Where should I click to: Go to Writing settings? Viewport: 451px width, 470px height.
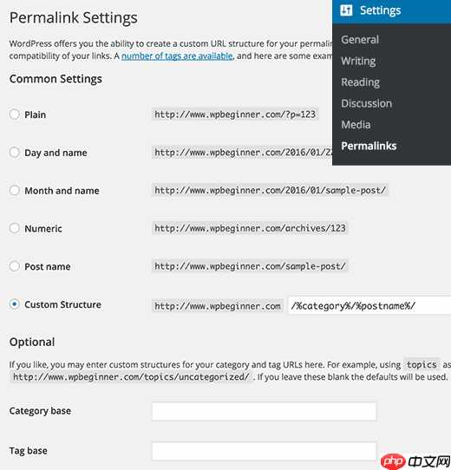tap(358, 61)
